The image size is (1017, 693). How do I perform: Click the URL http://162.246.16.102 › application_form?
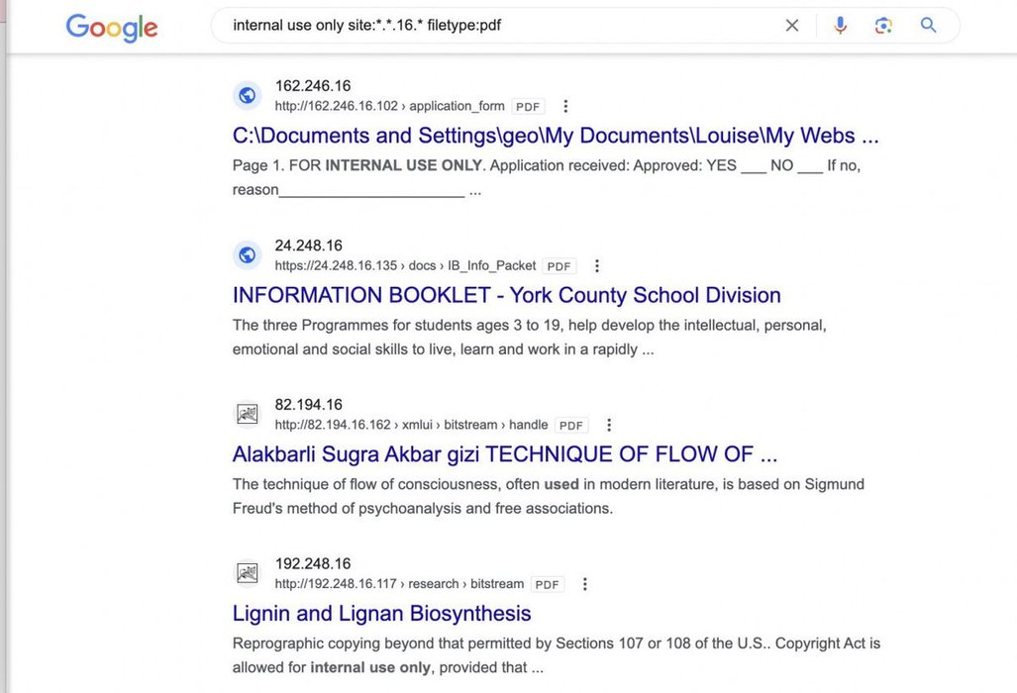pyautogui.click(x=389, y=106)
